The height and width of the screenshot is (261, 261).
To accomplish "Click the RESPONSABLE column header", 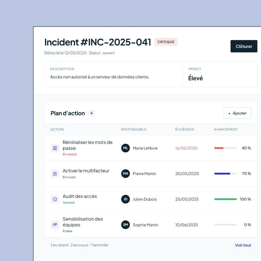I will click(134, 129).
